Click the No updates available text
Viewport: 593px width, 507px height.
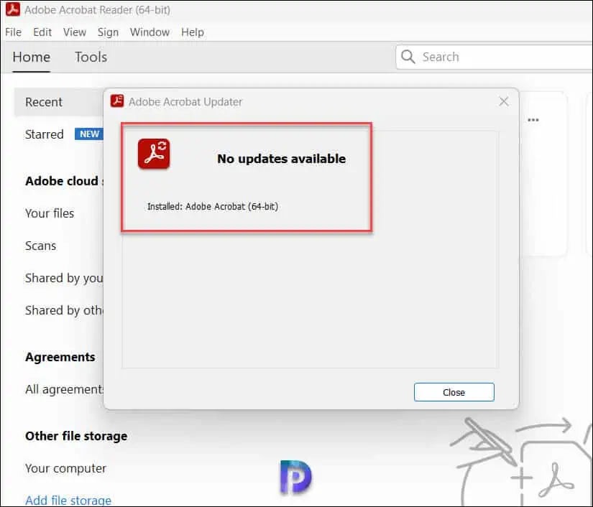pyautogui.click(x=281, y=159)
